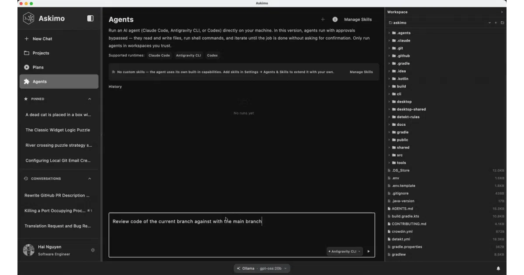The width and height of the screenshot is (524, 275).
Task: Collapse the Pinned section
Action: pyautogui.click(x=90, y=99)
